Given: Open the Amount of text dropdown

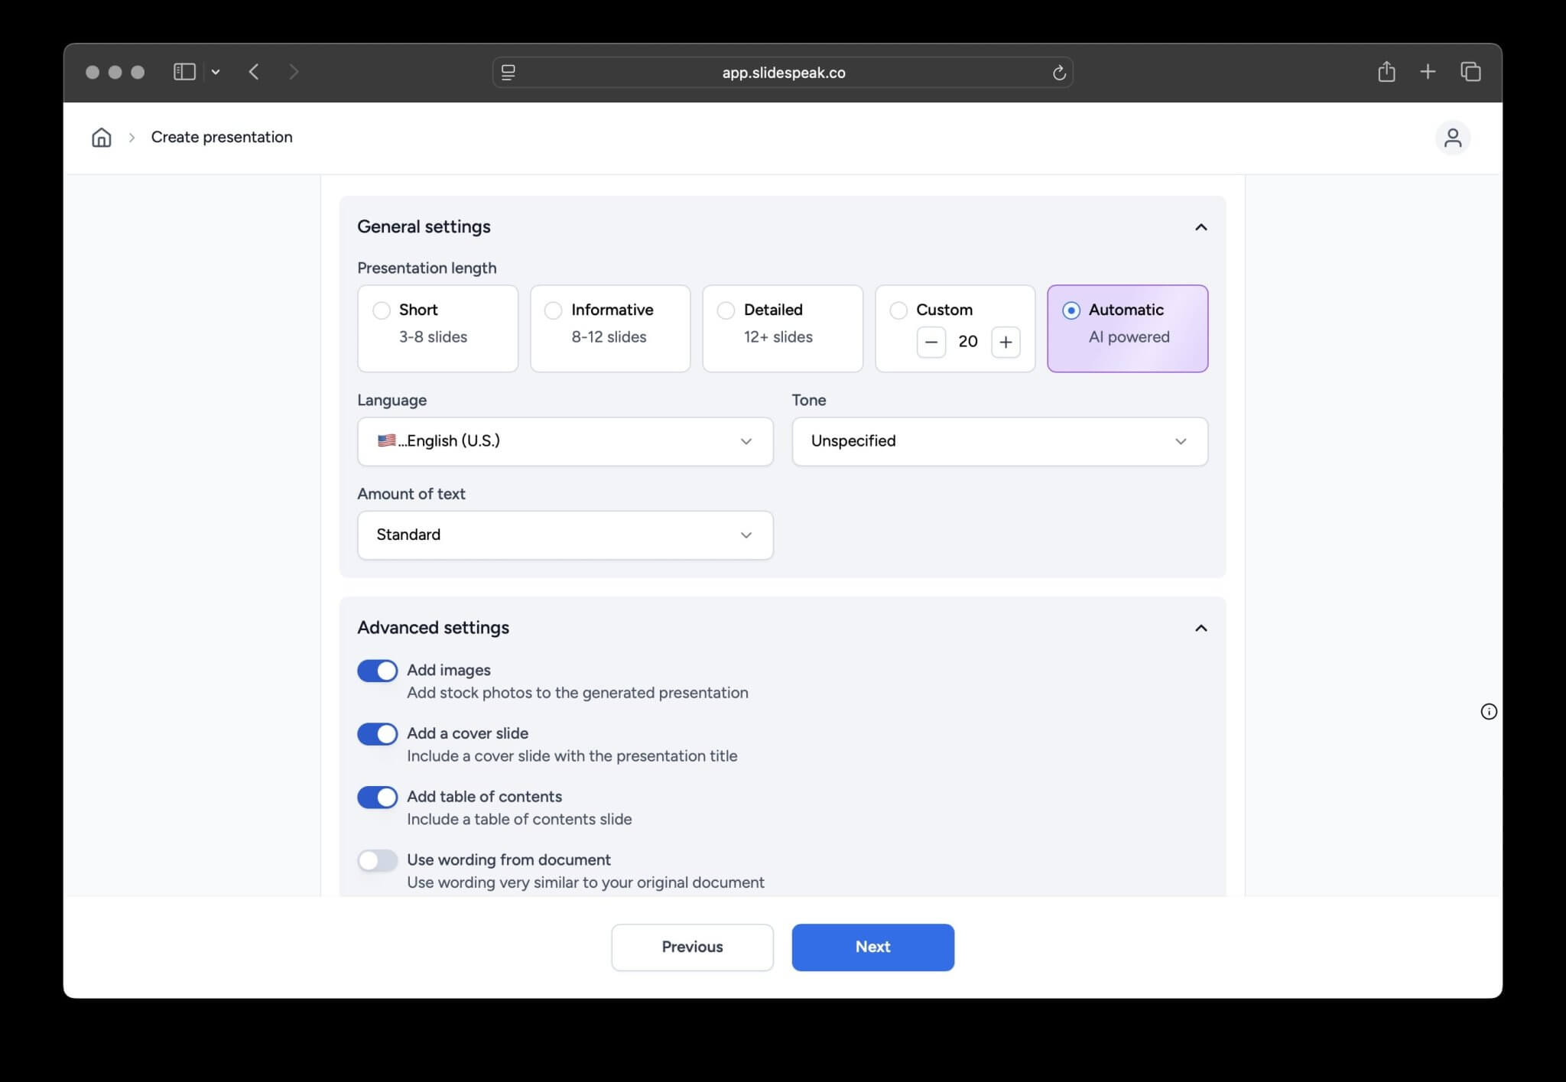Looking at the screenshot, I should point(564,535).
